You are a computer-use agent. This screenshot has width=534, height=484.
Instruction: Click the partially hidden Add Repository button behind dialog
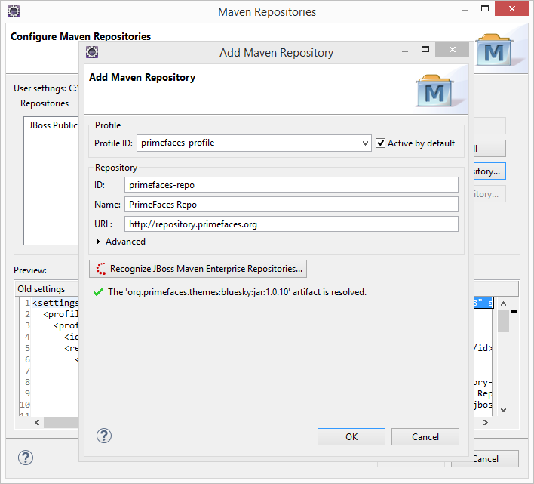[489, 171]
